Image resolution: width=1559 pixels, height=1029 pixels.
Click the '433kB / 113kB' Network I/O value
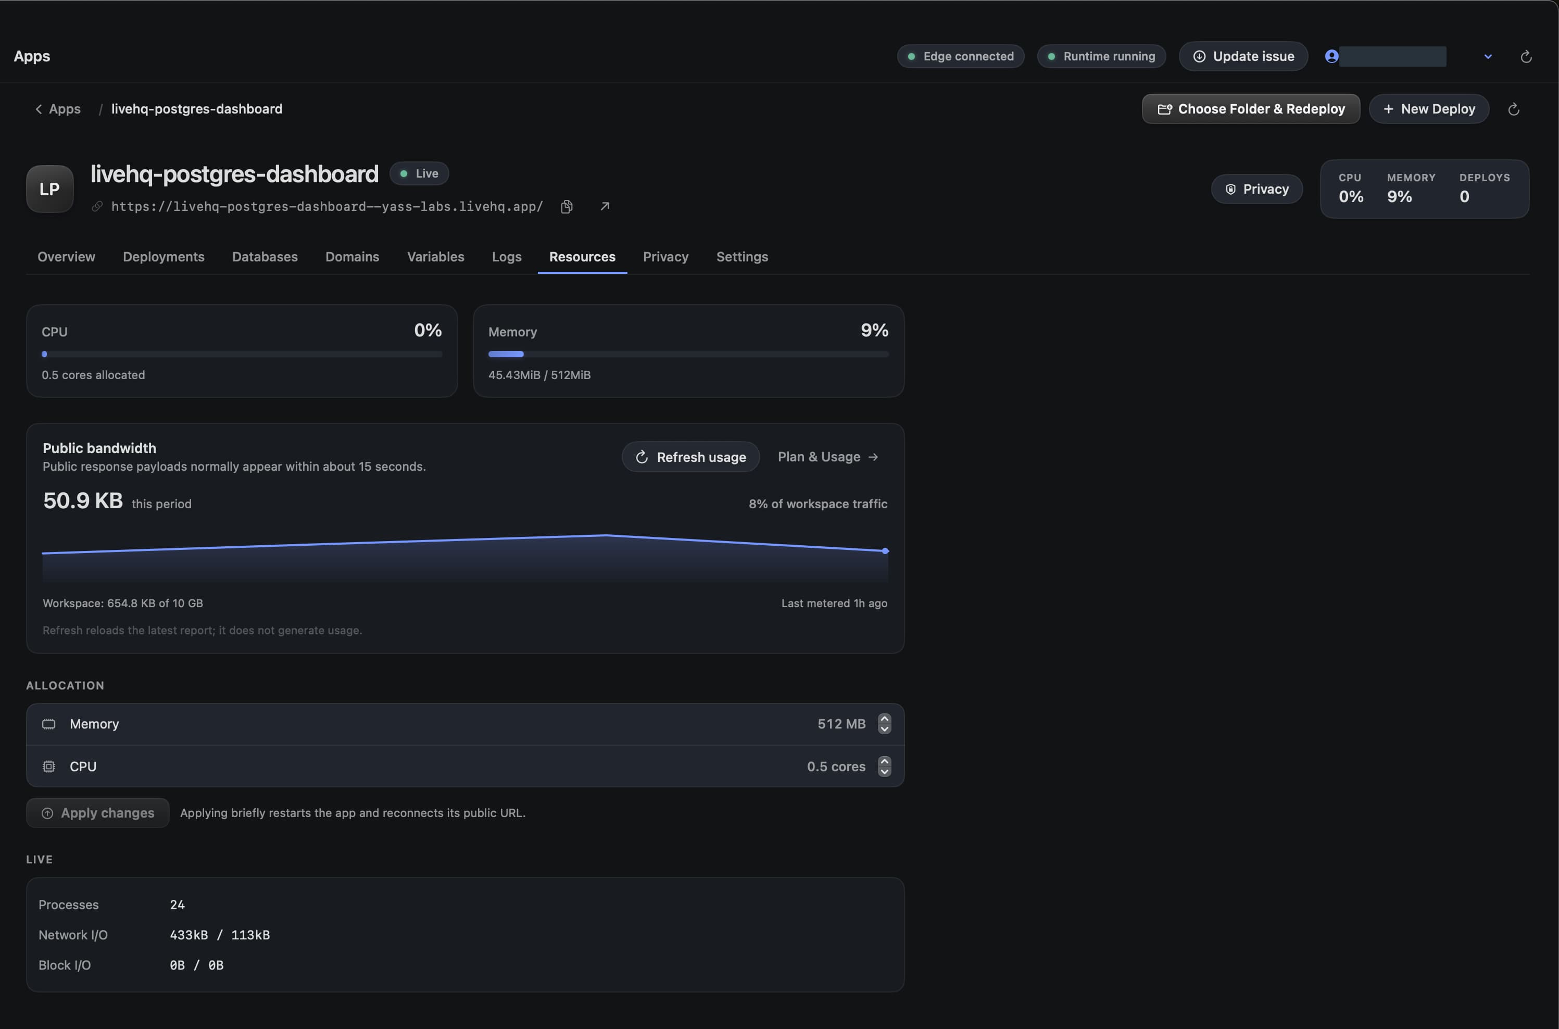(220, 935)
